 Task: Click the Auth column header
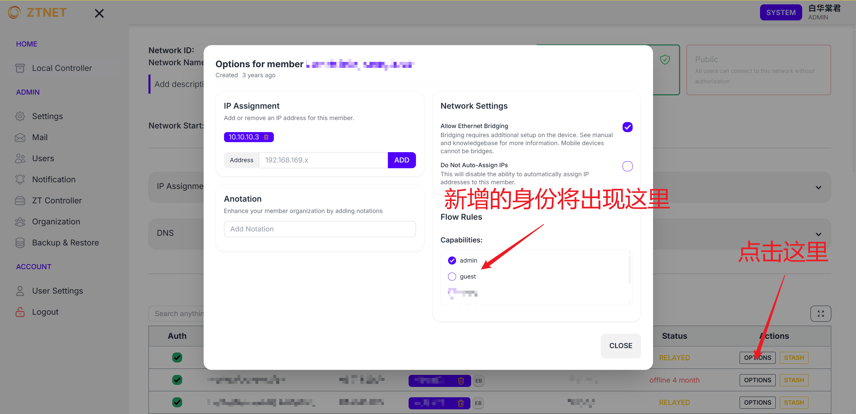[177, 336]
